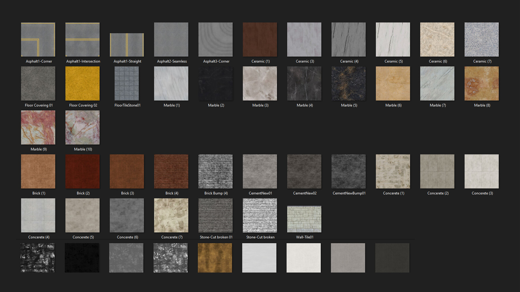Viewport: 520px width, 292px height.
Task: Click the 'CementNewBump01' file name label
Action: 349,193
